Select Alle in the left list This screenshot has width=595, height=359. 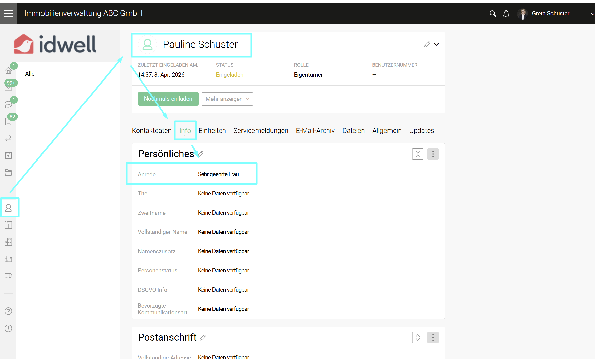tap(30, 74)
